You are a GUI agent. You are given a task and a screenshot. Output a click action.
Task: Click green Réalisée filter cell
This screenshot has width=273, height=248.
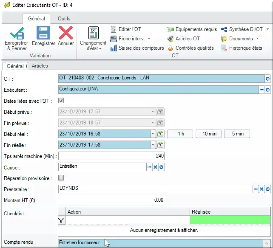click(x=230, y=220)
